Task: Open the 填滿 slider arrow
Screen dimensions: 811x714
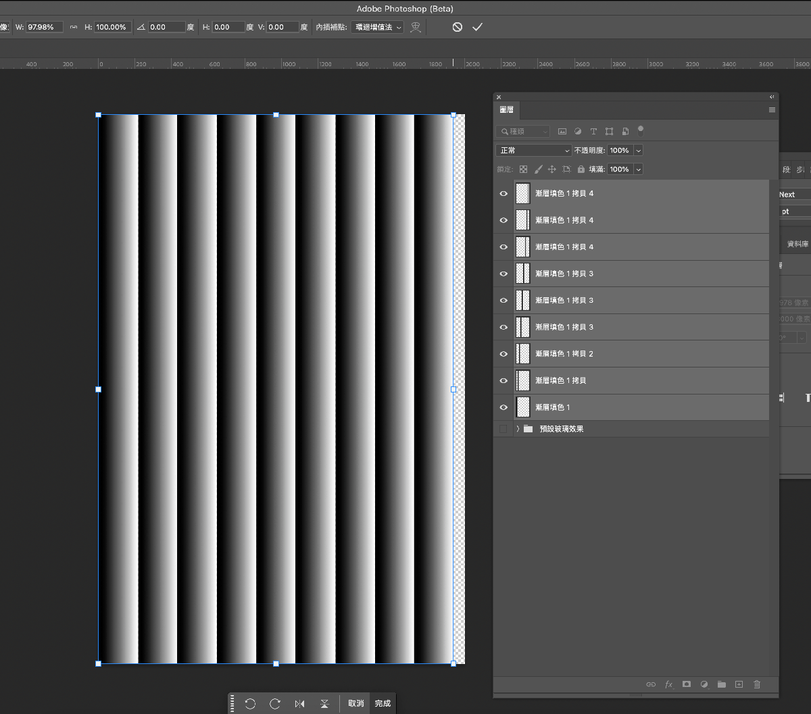Action: [x=638, y=169]
